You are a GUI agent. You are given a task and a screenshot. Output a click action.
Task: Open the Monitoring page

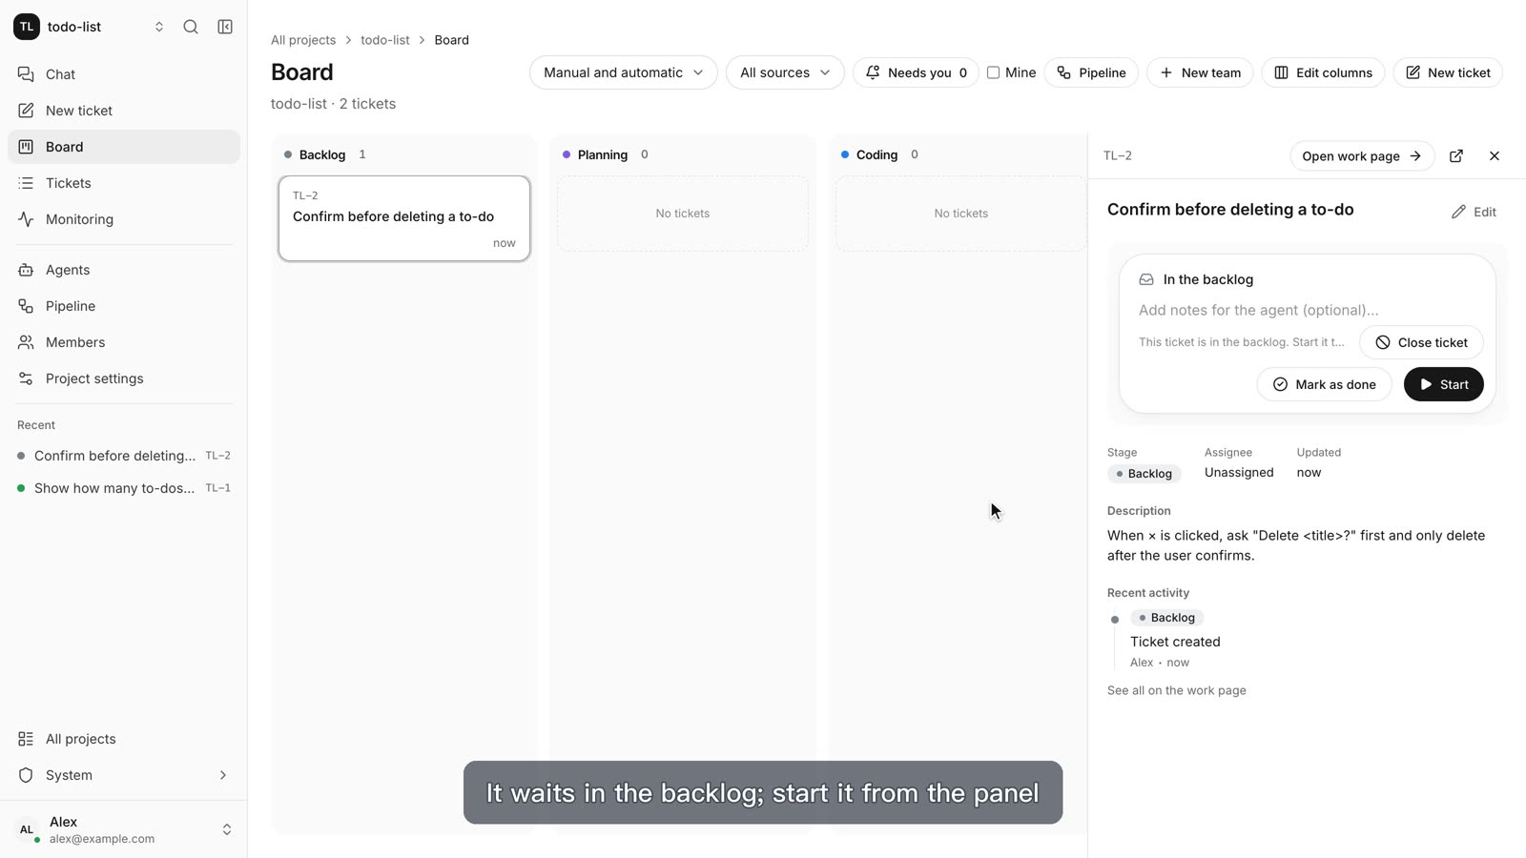(124, 219)
